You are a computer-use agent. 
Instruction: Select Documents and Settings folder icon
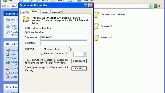coord(96,14)
